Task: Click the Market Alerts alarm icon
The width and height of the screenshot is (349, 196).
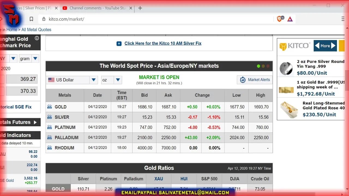Action: coord(243,80)
